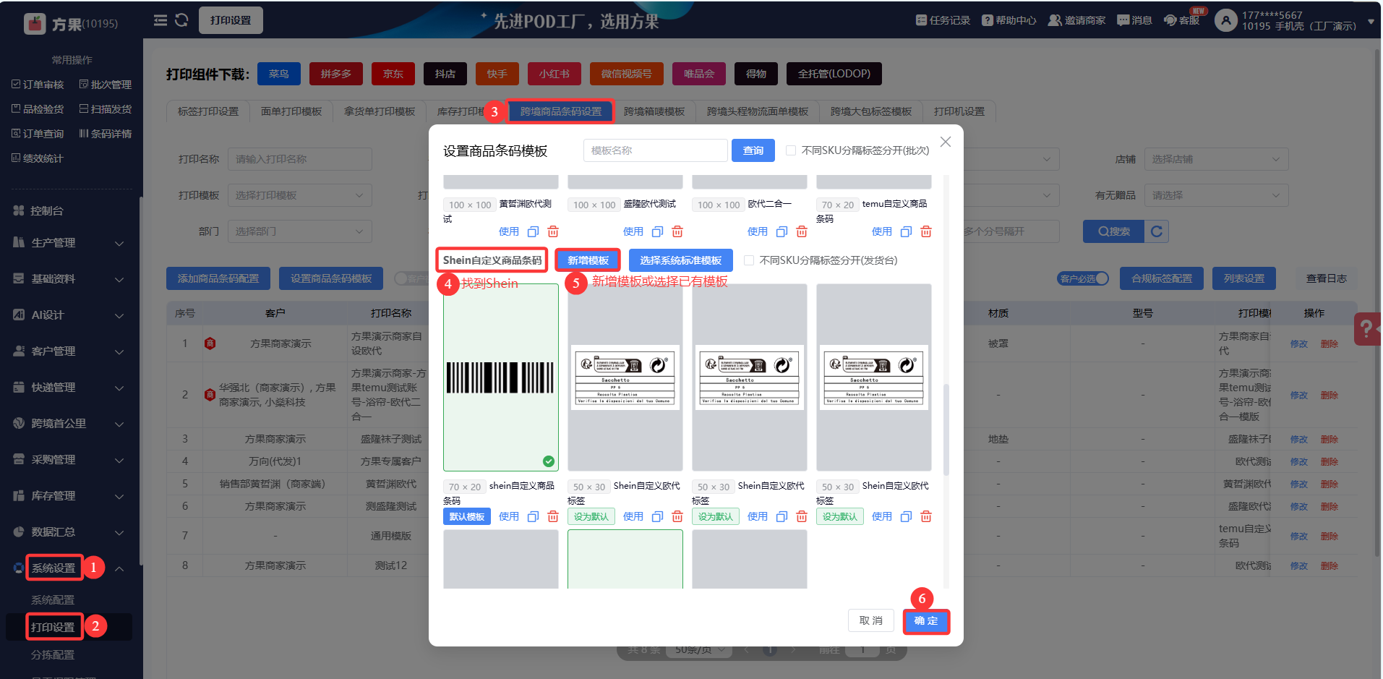
Task: Delete the shein自定义商品条码 template
Action: [553, 516]
